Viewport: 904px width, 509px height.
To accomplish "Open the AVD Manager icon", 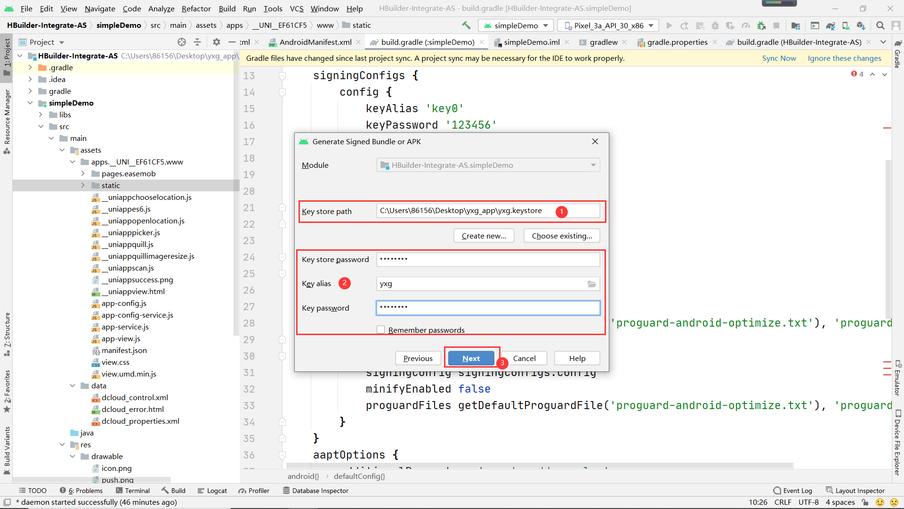I will tap(846, 25).
